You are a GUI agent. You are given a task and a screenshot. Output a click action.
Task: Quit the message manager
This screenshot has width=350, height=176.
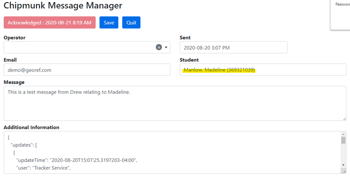pyautogui.click(x=131, y=22)
